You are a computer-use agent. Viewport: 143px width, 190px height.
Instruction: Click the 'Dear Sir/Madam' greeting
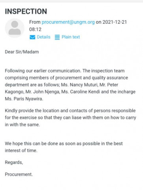pyautogui.click(x=22, y=52)
